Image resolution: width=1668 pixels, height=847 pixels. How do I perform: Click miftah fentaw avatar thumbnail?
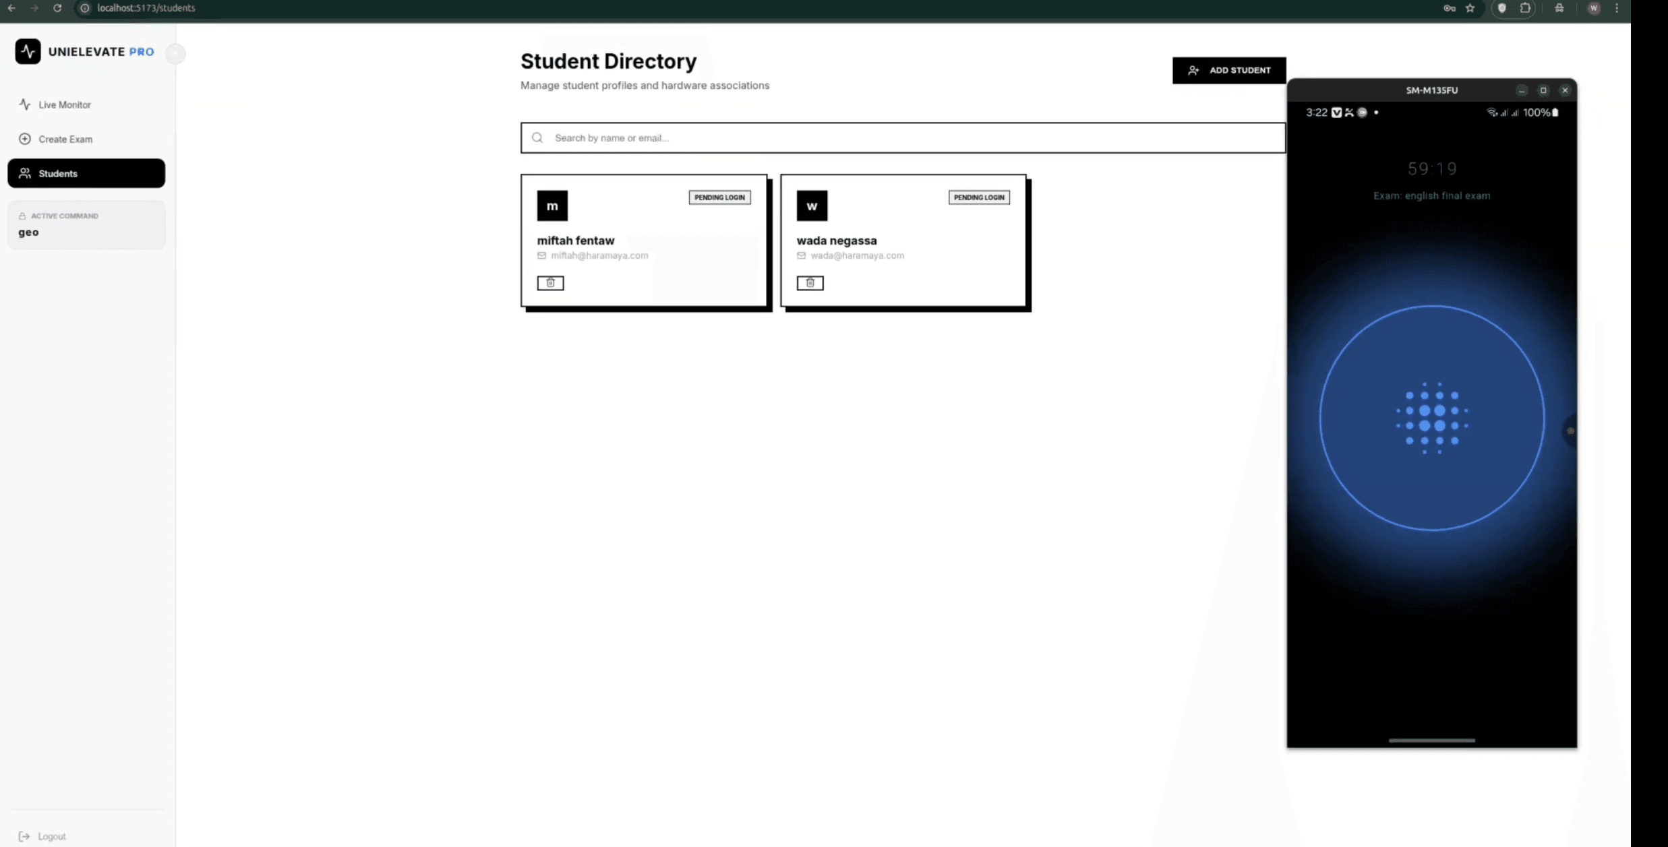click(x=552, y=206)
